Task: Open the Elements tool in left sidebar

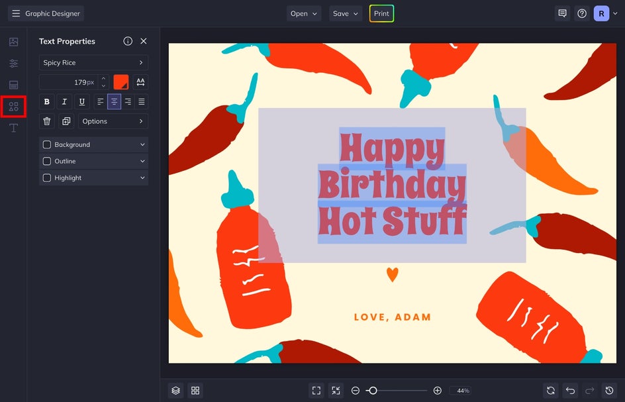Action: click(13, 106)
